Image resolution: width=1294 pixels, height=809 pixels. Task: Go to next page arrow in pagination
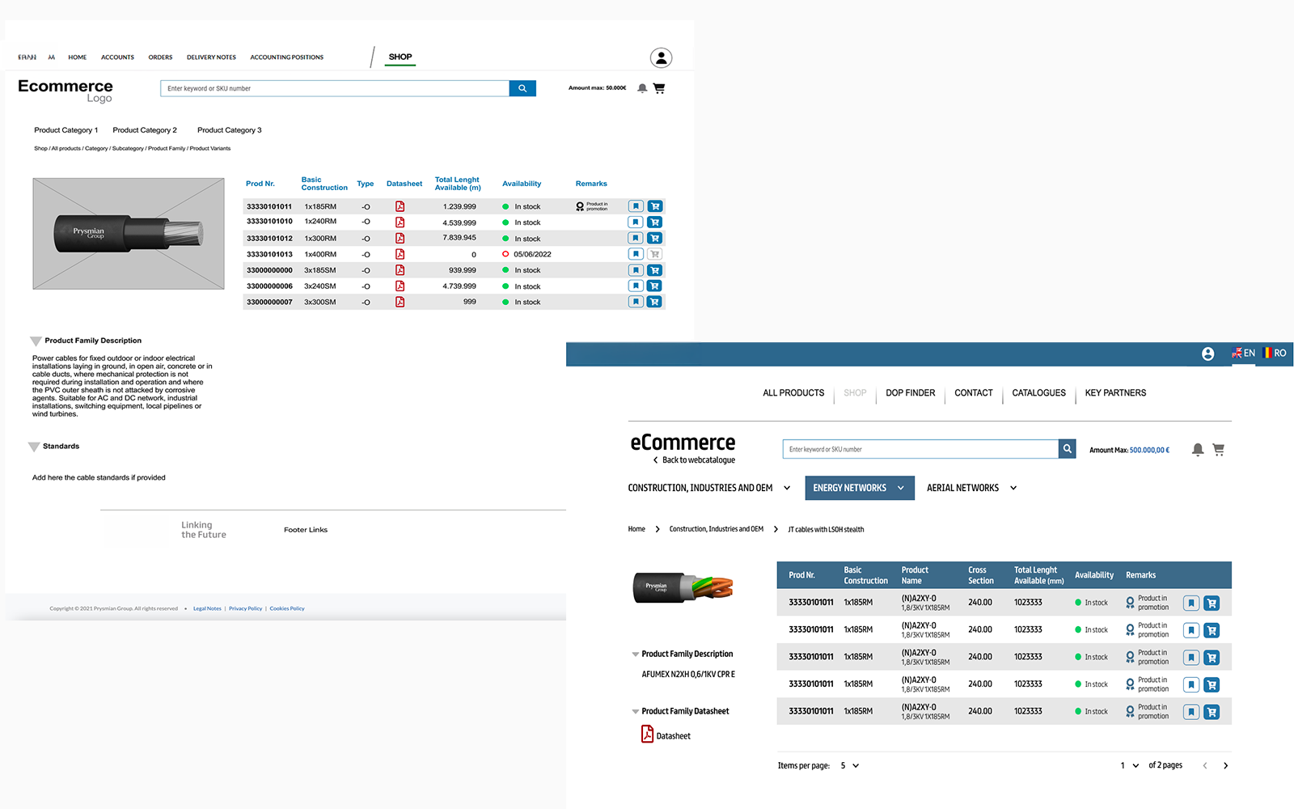1225,765
